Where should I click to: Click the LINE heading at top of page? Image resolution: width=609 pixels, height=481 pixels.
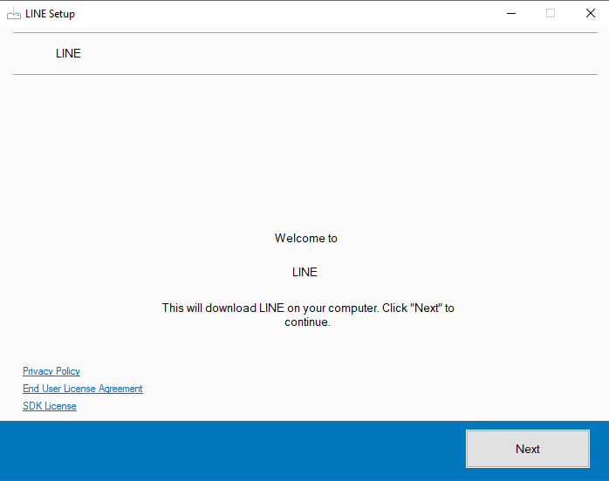(68, 53)
